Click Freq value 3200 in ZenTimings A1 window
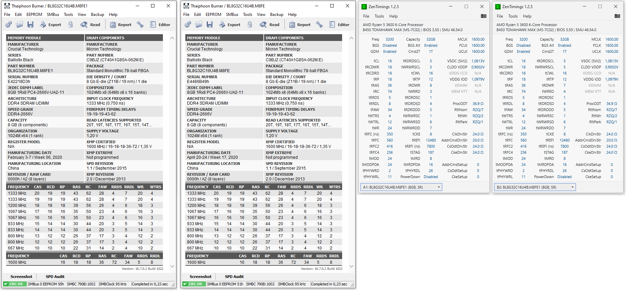Image resolution: width=634 pixels, height=302 pixels. pos(390,39)
